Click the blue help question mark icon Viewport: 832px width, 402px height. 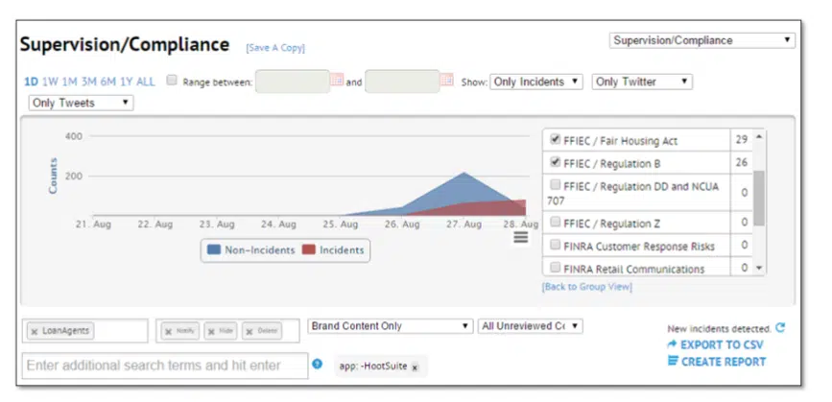[x=317, y=365]
